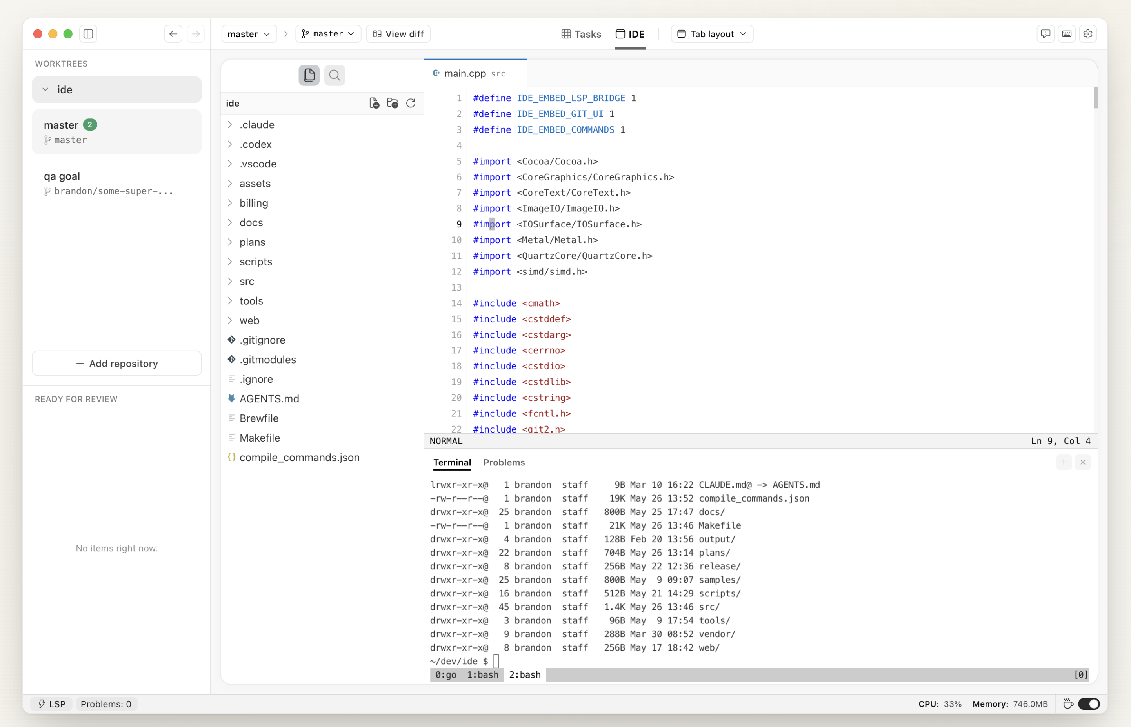This screenshot has width=1131, height=727.
Task: Open the keyboard shortcuts icon
Action: coord(1067,34)
